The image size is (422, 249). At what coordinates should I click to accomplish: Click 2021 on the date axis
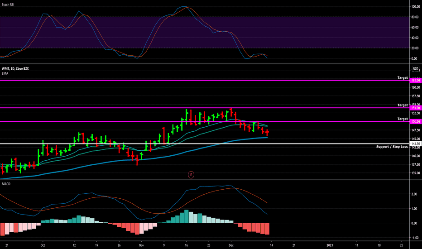click(x=330, y=245)
